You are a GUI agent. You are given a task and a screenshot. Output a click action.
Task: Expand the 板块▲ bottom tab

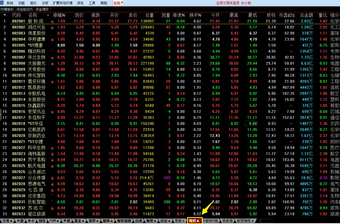[x=151, y=221]
